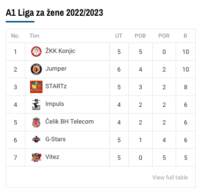
Task: Click the POR column header
Action: pyautogui.click(x=164, y=36)
